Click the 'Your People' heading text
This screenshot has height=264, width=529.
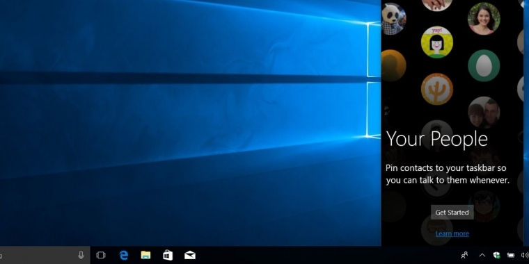point(437,138)
